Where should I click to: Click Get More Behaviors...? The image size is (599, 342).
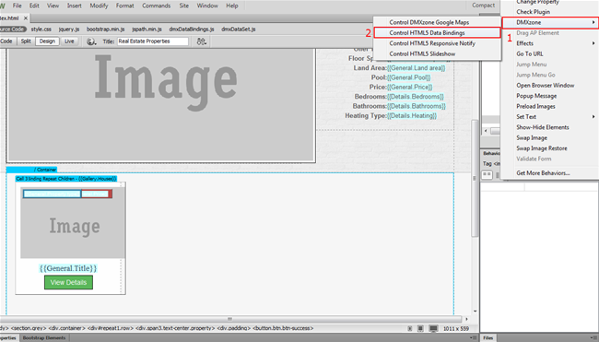click(543, 173)
